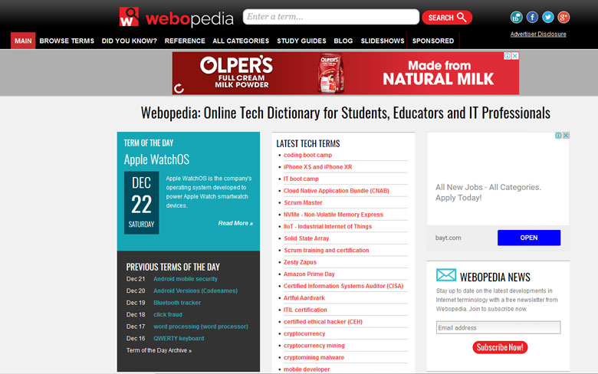The image size is (598, 374).
Task: Open the 'QWERTY keyboard' term
Action: coord(179,338)
